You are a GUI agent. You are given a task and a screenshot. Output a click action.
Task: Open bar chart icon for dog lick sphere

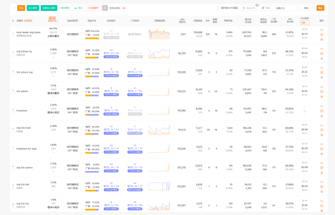pos(321,163)
